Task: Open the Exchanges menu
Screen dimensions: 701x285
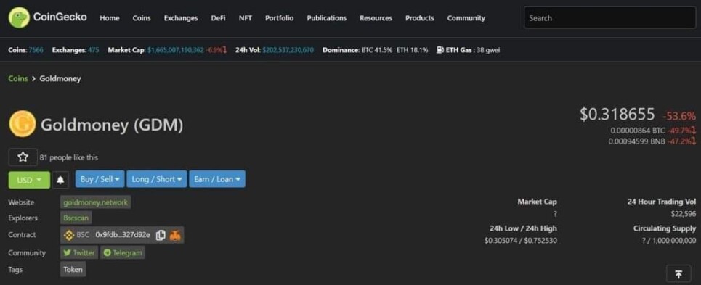Action: click(181, 18)
